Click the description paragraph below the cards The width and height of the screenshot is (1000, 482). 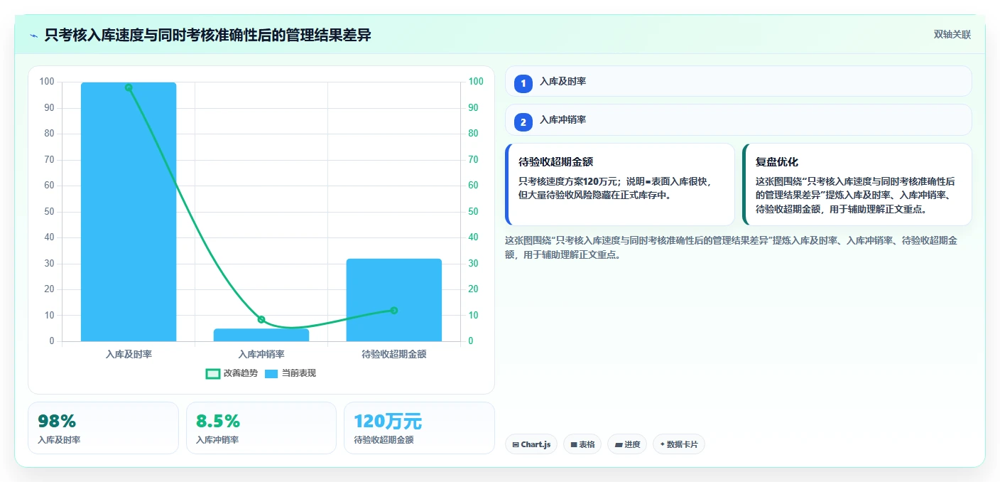[x=732, y=247]
